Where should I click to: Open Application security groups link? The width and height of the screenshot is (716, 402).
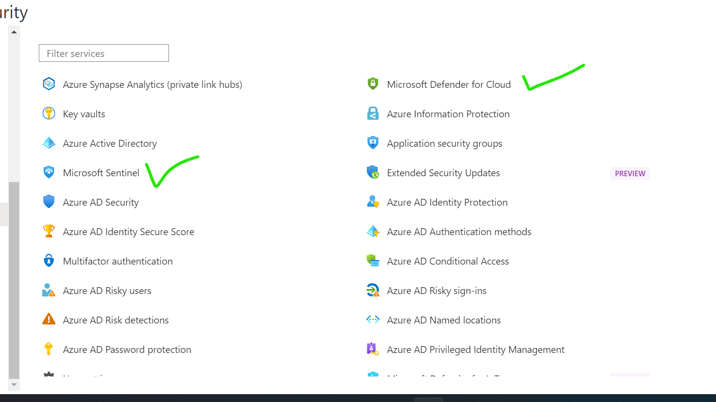coord(444,143)
